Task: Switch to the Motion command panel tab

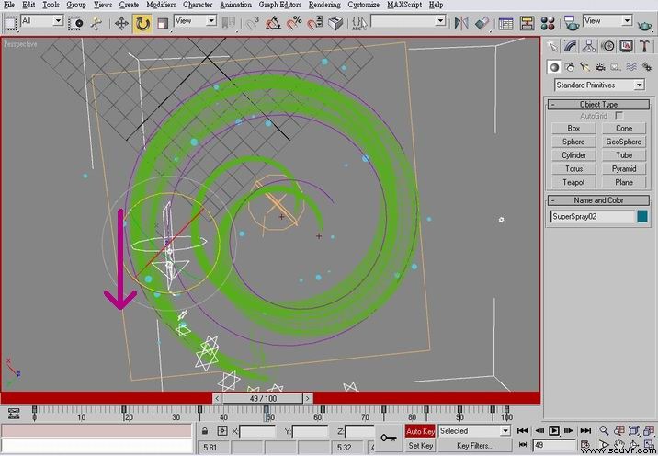Action: [x=608, y=46]
